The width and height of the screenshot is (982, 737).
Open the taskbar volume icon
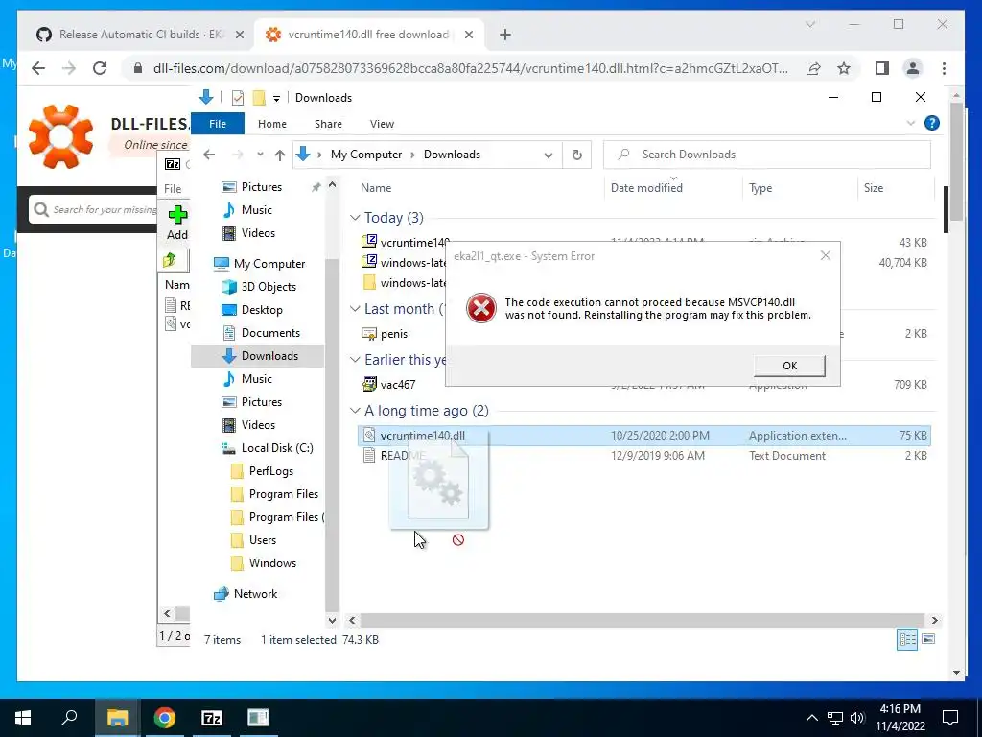(857, 718)
